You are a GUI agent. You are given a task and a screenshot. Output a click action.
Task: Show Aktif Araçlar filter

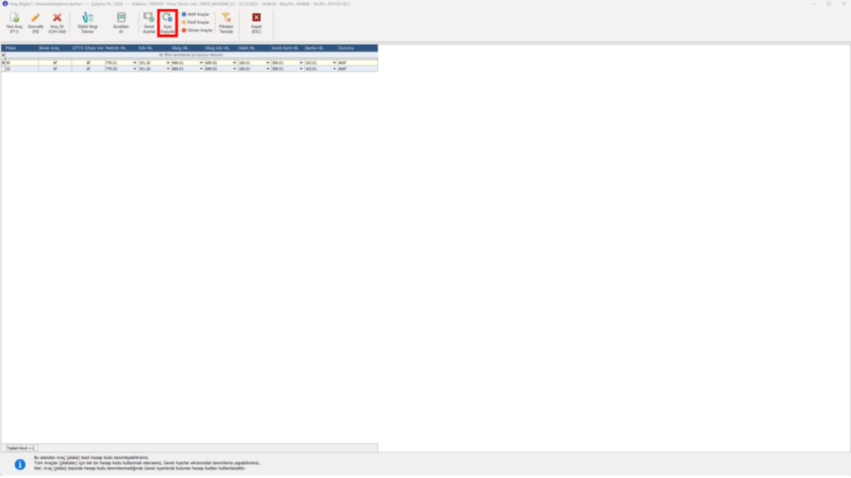[x=195, y=15]
